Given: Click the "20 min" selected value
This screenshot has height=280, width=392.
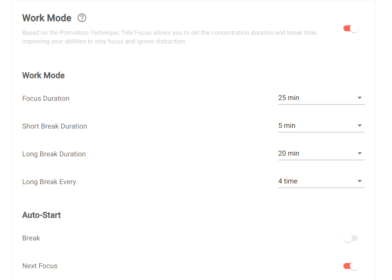Looking at the screenshot, I should [x=289, y=154].
